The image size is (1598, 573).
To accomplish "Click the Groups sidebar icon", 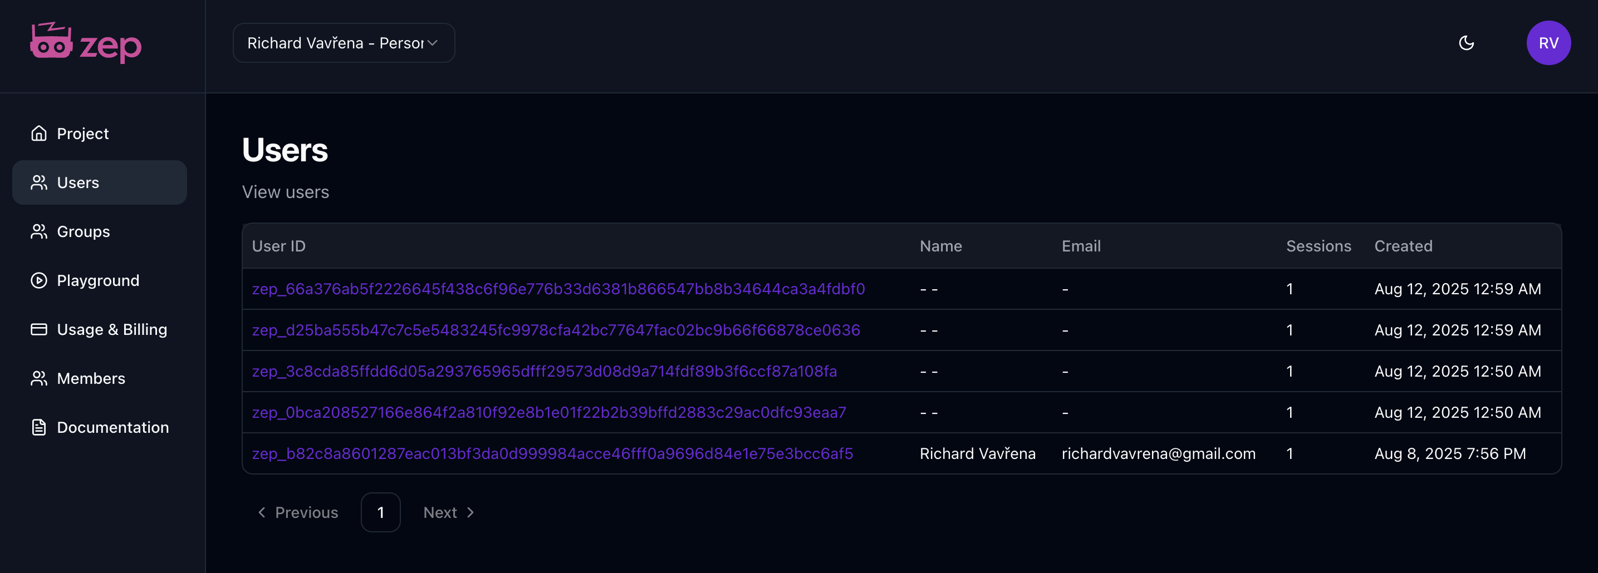I will [x=39, y=231].
